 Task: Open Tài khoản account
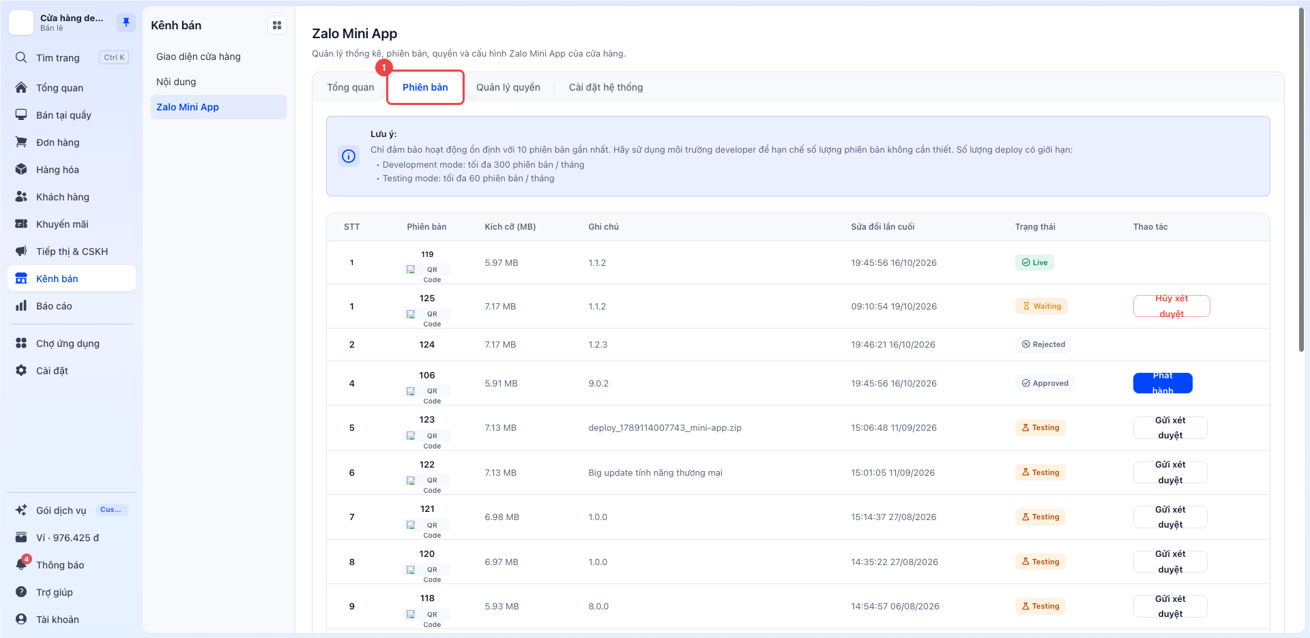click(x=72, y=620)
